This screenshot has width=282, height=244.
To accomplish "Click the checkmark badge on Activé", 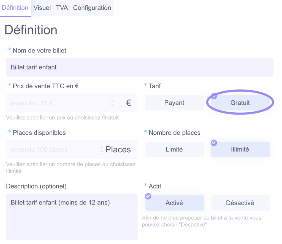I will (148, 196).
